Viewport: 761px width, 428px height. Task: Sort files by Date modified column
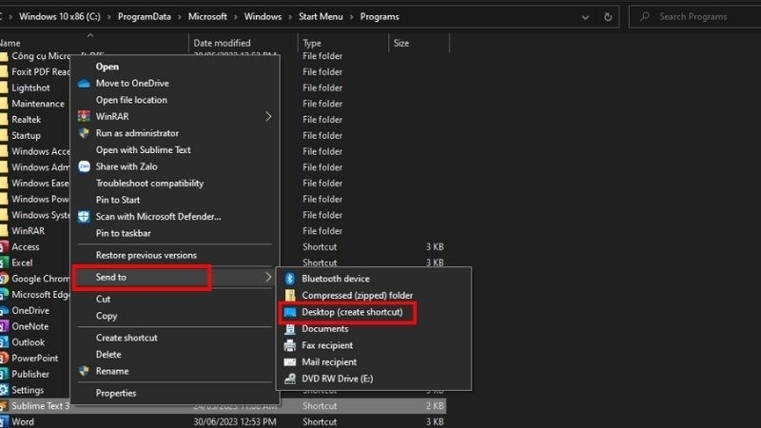[x=222, y=43]
